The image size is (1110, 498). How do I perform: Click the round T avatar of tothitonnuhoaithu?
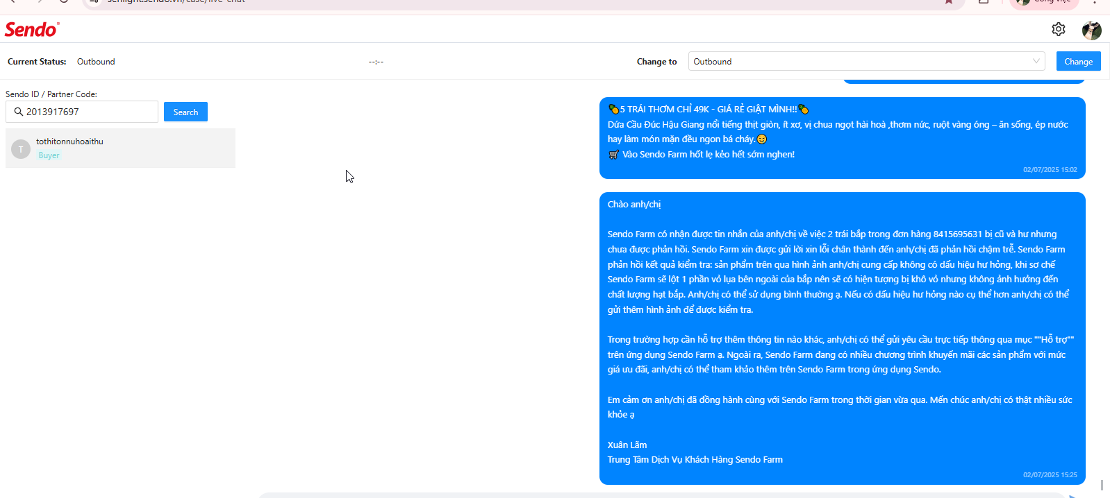(x=21, y=149)
